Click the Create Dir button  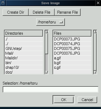15,12
